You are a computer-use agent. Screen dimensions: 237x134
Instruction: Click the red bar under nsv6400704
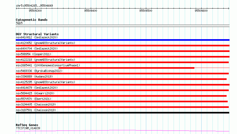[x=122, y=51]
